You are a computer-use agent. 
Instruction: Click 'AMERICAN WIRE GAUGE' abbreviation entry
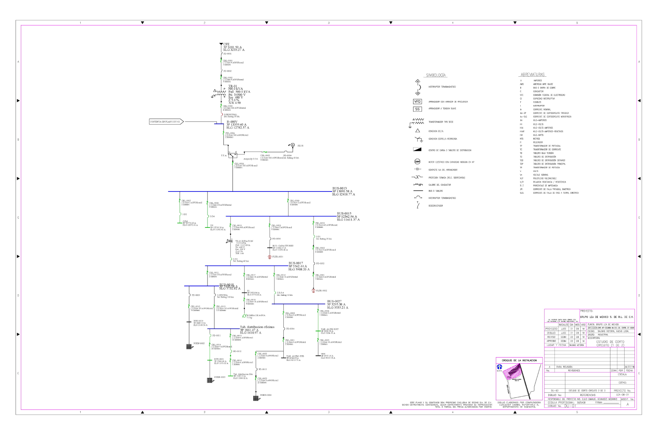tap(543, 84)
